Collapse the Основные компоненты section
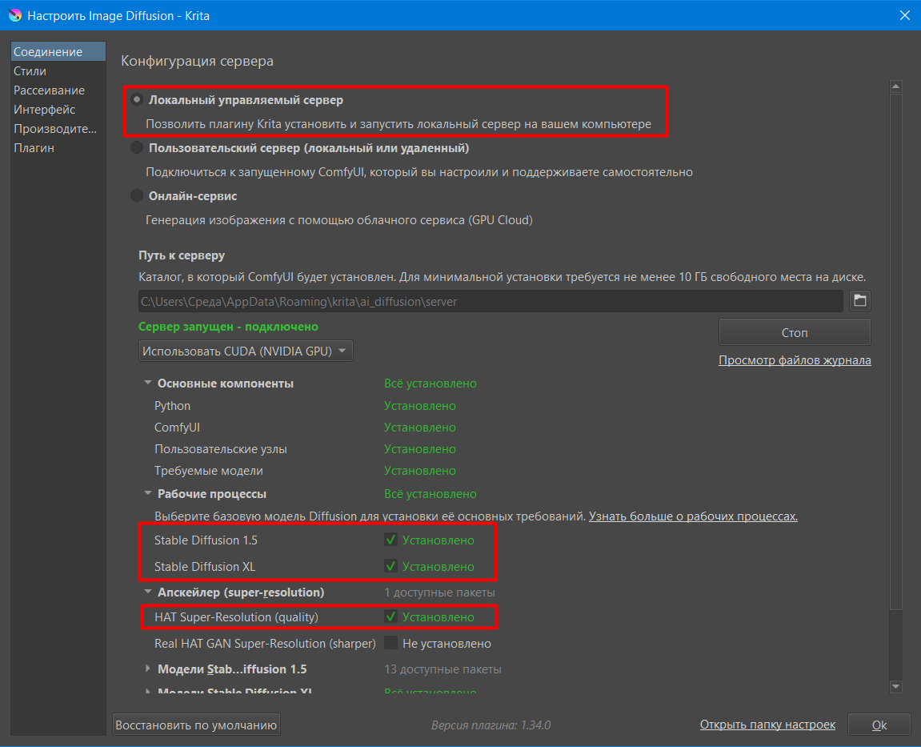This screenshot has height=747, width=921. click(x=148, y=384)
